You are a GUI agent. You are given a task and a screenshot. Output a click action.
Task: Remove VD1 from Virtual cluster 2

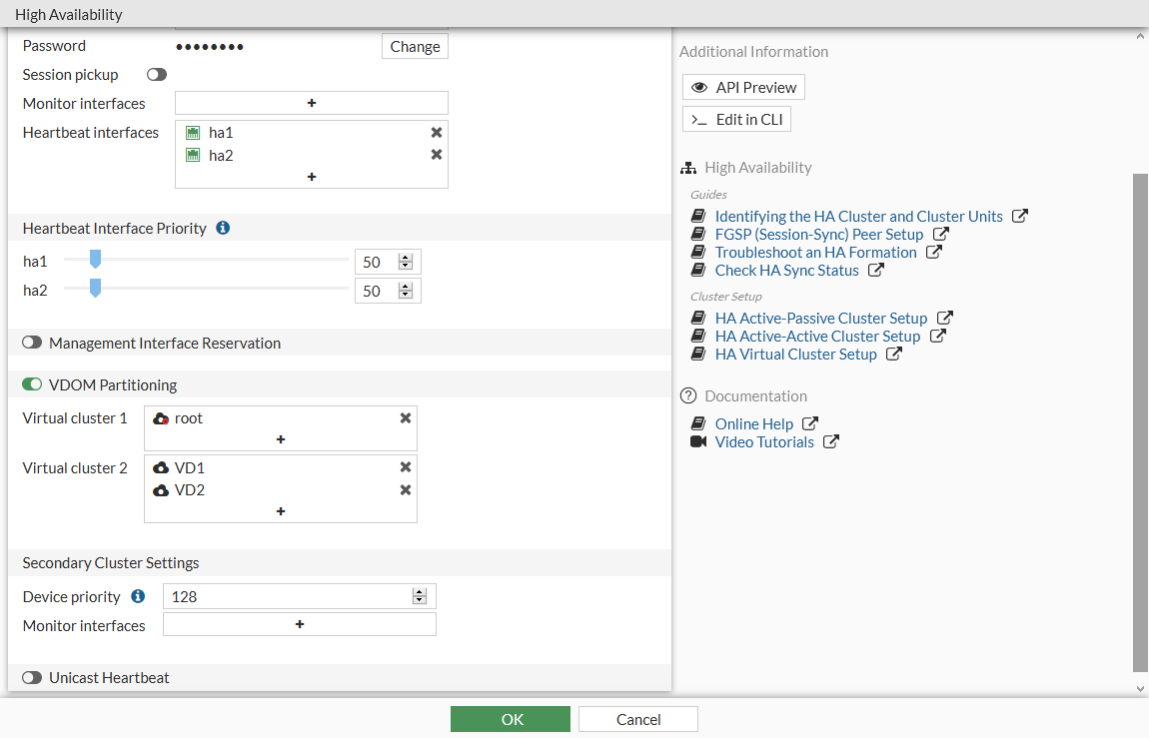406,467
